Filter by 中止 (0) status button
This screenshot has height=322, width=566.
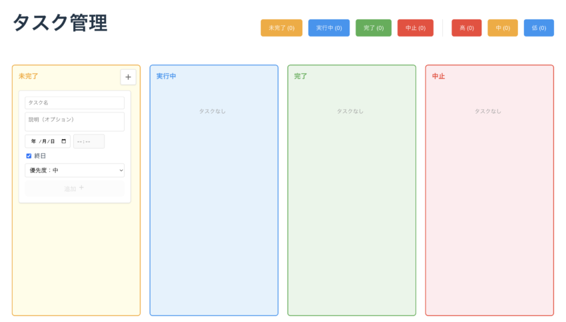click(x=415, y=28)
